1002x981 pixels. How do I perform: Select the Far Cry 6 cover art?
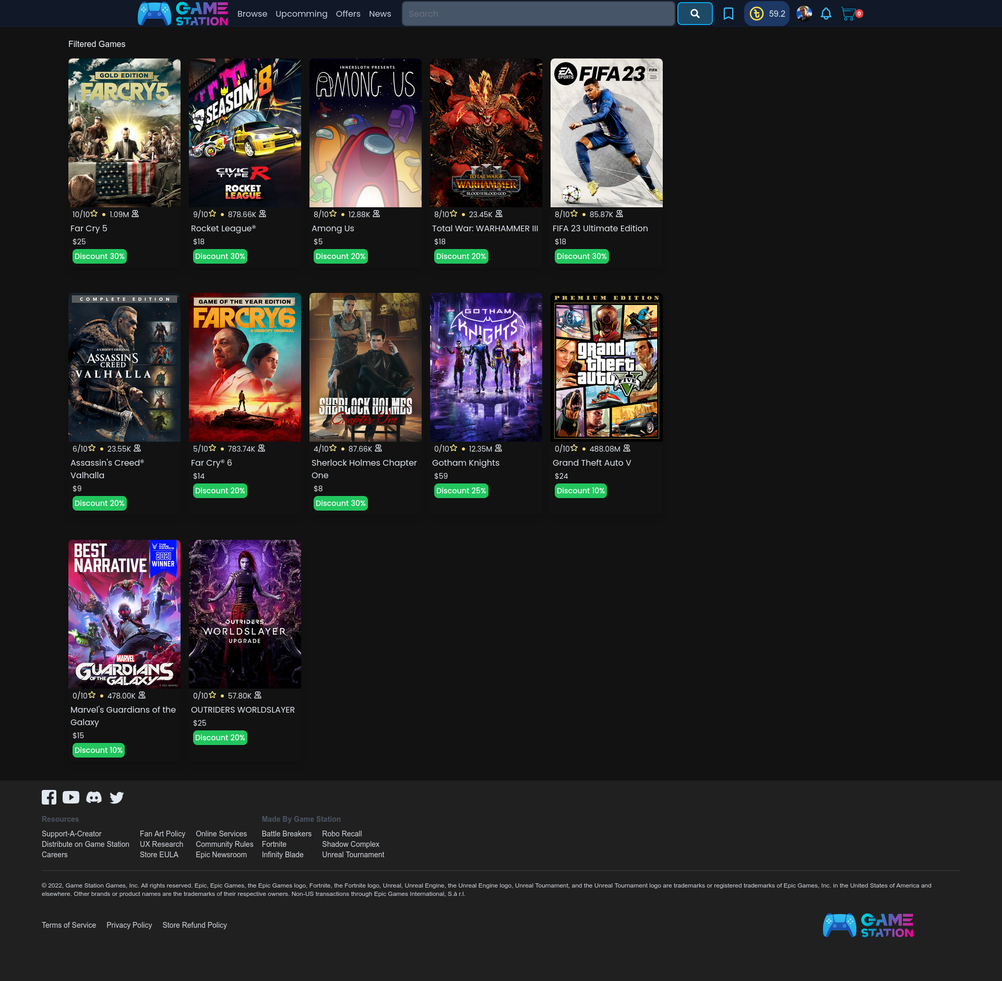coord(245,367)
